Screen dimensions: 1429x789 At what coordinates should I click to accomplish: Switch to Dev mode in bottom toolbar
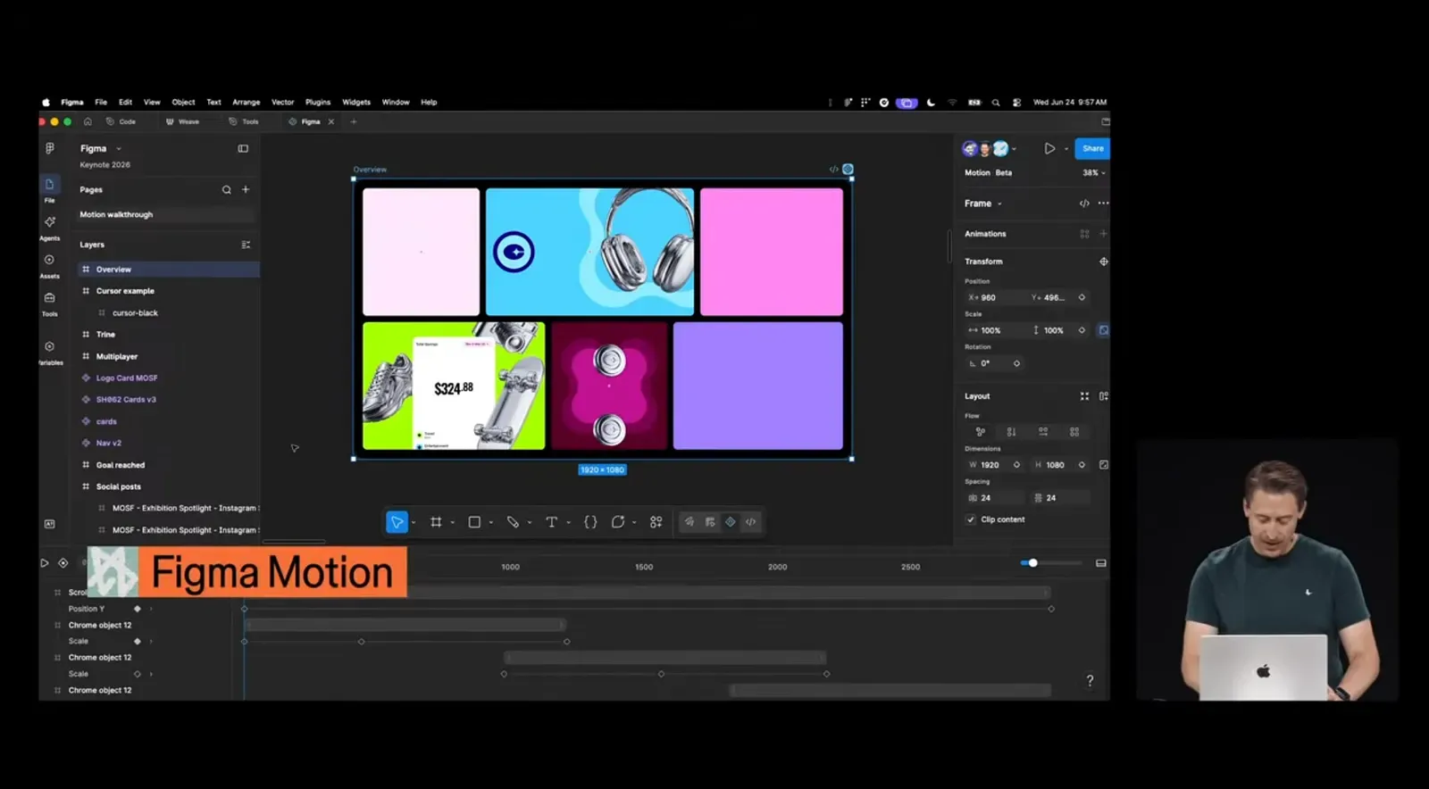[751, 522]
